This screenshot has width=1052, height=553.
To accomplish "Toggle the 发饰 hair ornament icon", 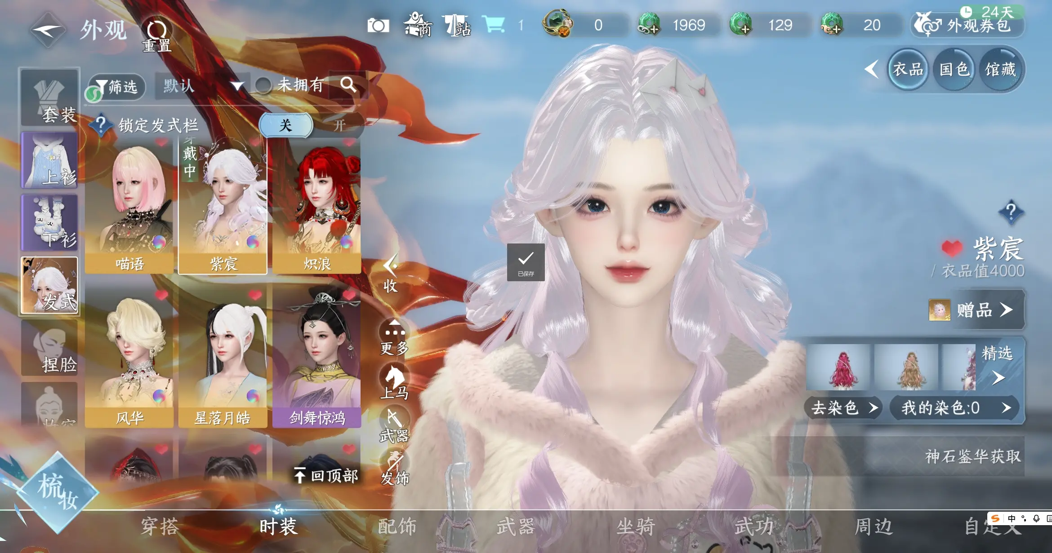I will pos(394,467).
